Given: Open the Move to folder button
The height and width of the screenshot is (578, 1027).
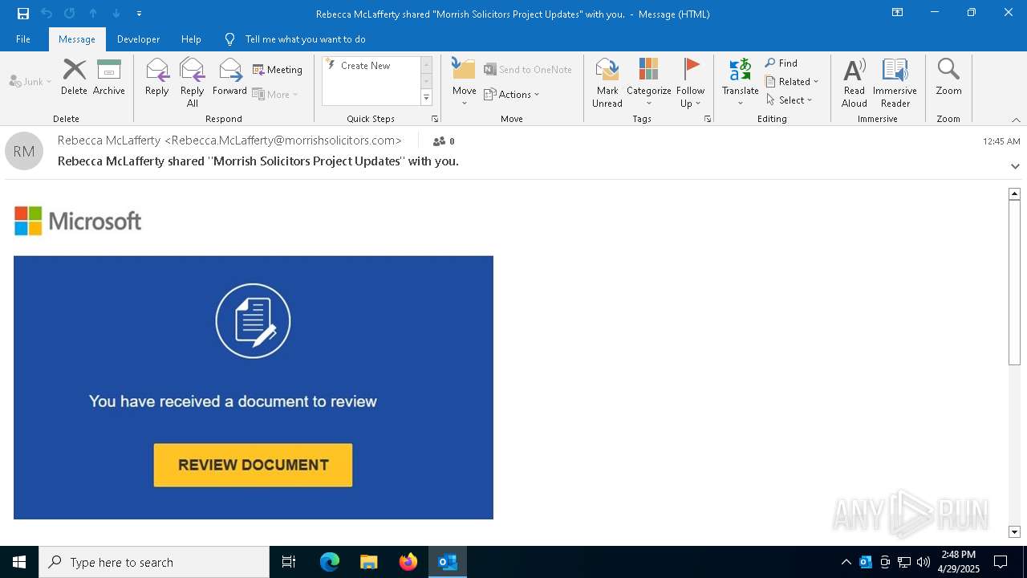Looking at the screenshot, I should [x=464, y=83].
